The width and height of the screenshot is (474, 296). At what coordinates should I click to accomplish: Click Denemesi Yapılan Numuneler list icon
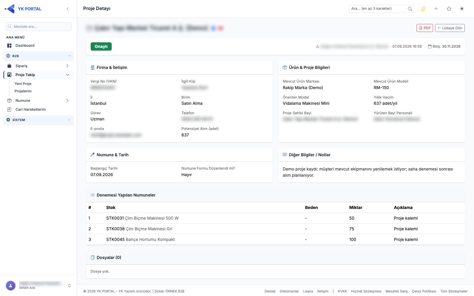[92, 195]
